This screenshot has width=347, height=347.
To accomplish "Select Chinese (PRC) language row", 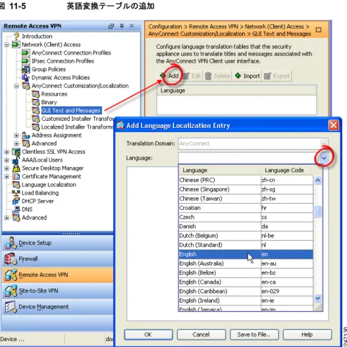I will pyautogui.click(x=245, y=180).
